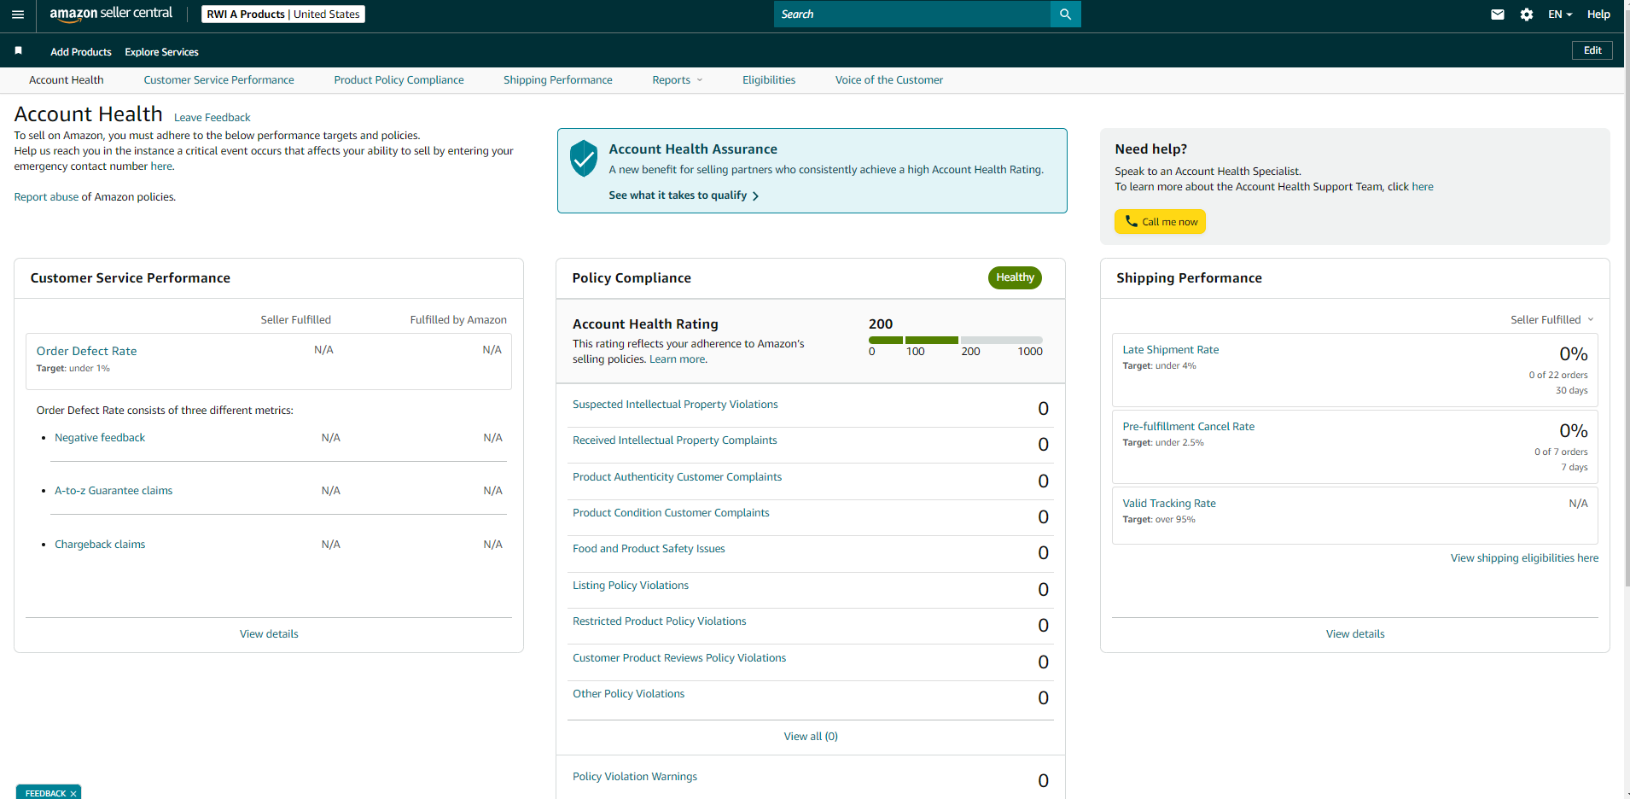Open Suspected Intellectual Property Violations

(x=675, y=405)
